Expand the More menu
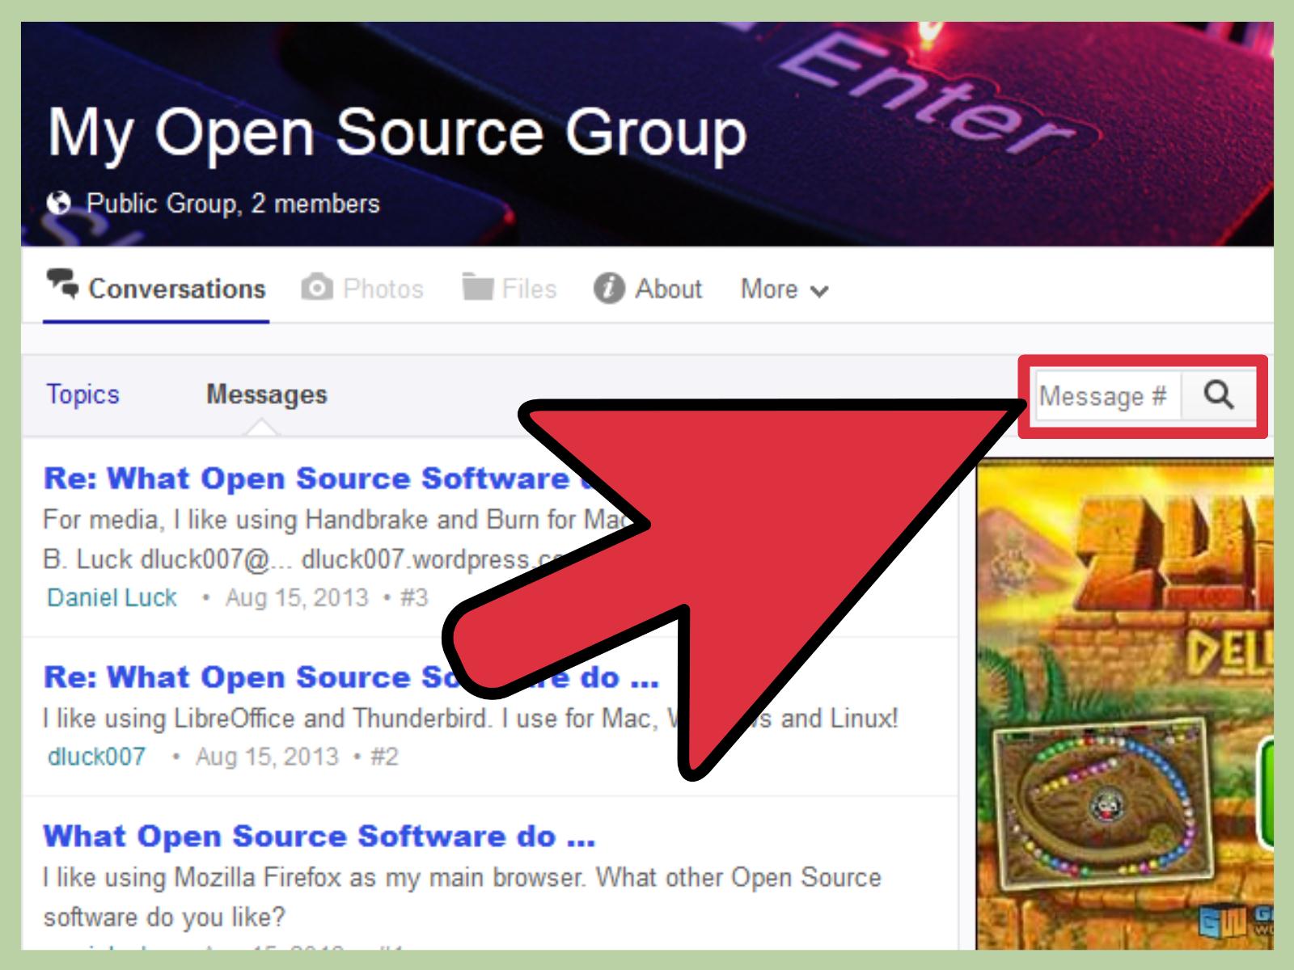 (768, 289)
